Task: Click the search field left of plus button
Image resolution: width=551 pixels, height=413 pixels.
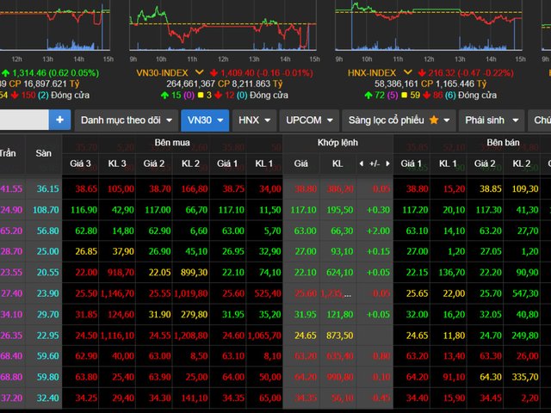Action: [24, 120]
